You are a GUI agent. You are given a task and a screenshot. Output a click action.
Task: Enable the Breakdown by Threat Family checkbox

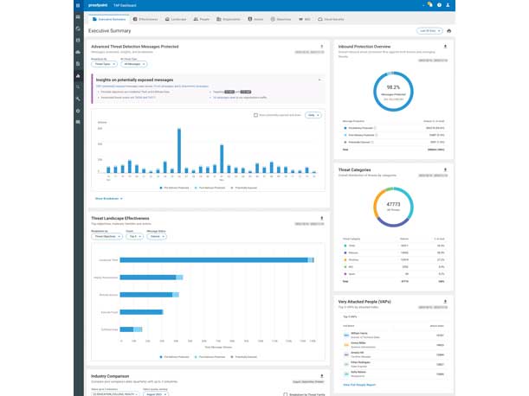286,393
